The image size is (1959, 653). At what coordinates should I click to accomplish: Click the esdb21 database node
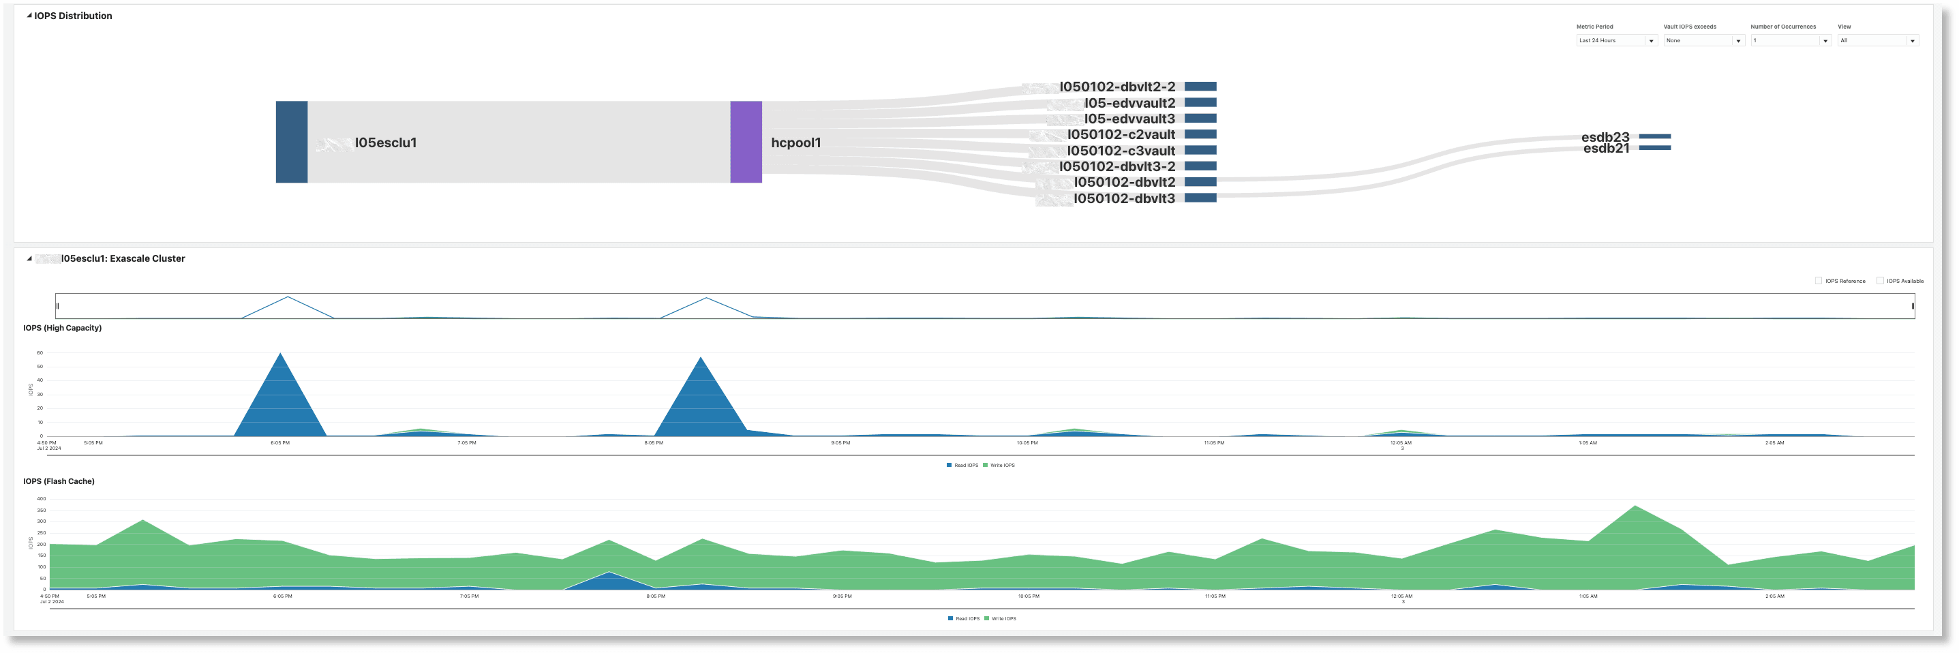pos(1654,149)
